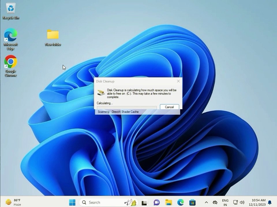The width and height of the screenshot is (277, 207).
Task: Click the OneDrive cloud tray icon
Action: 215,202
